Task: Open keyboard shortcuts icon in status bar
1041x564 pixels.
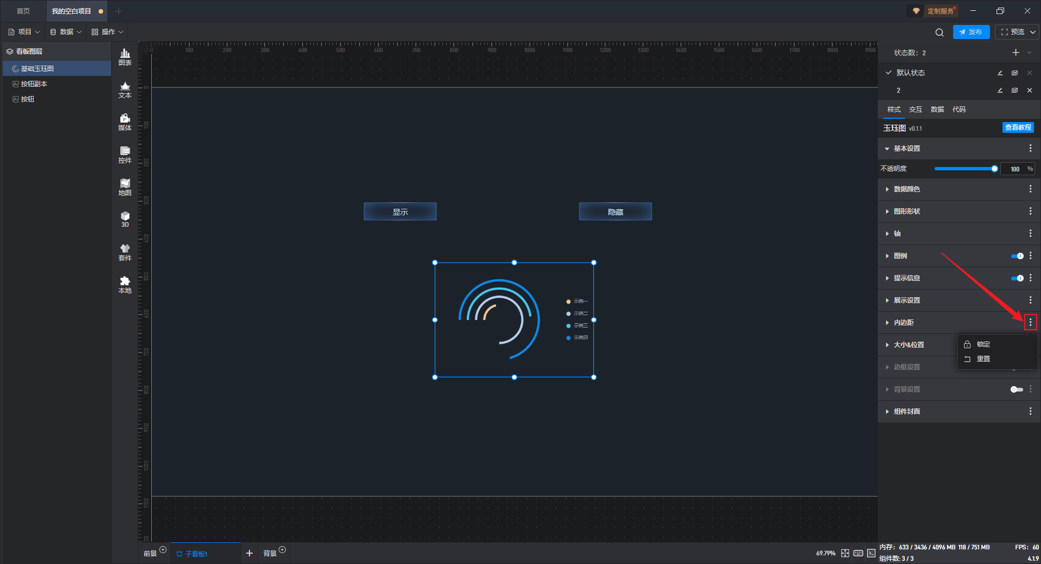Action: pyautogui.click(x=858, y=553)
